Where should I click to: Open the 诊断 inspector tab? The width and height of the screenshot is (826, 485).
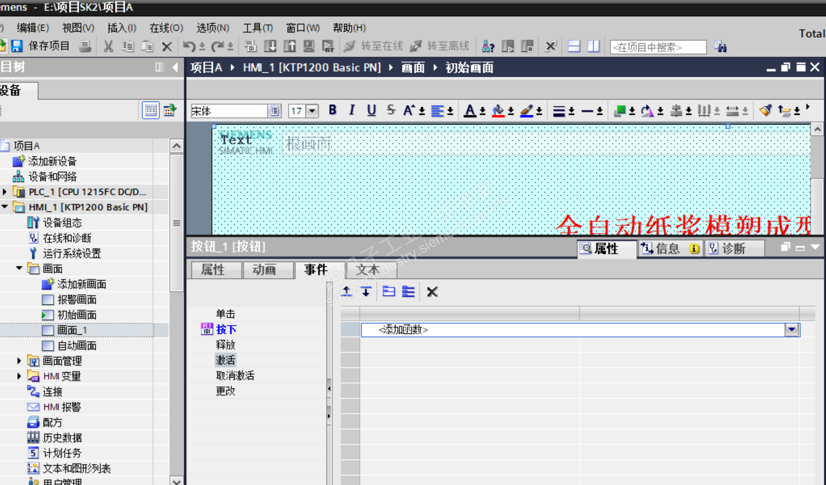(x=734, y=248)
